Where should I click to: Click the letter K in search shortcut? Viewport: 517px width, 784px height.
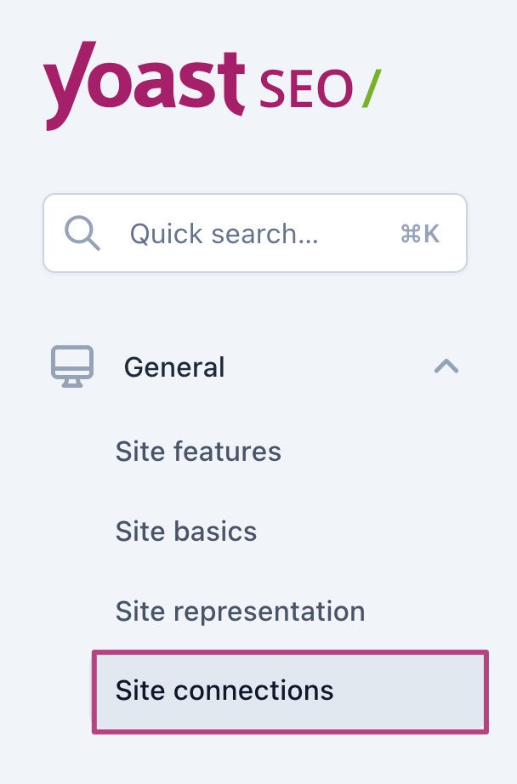[431, 235]
